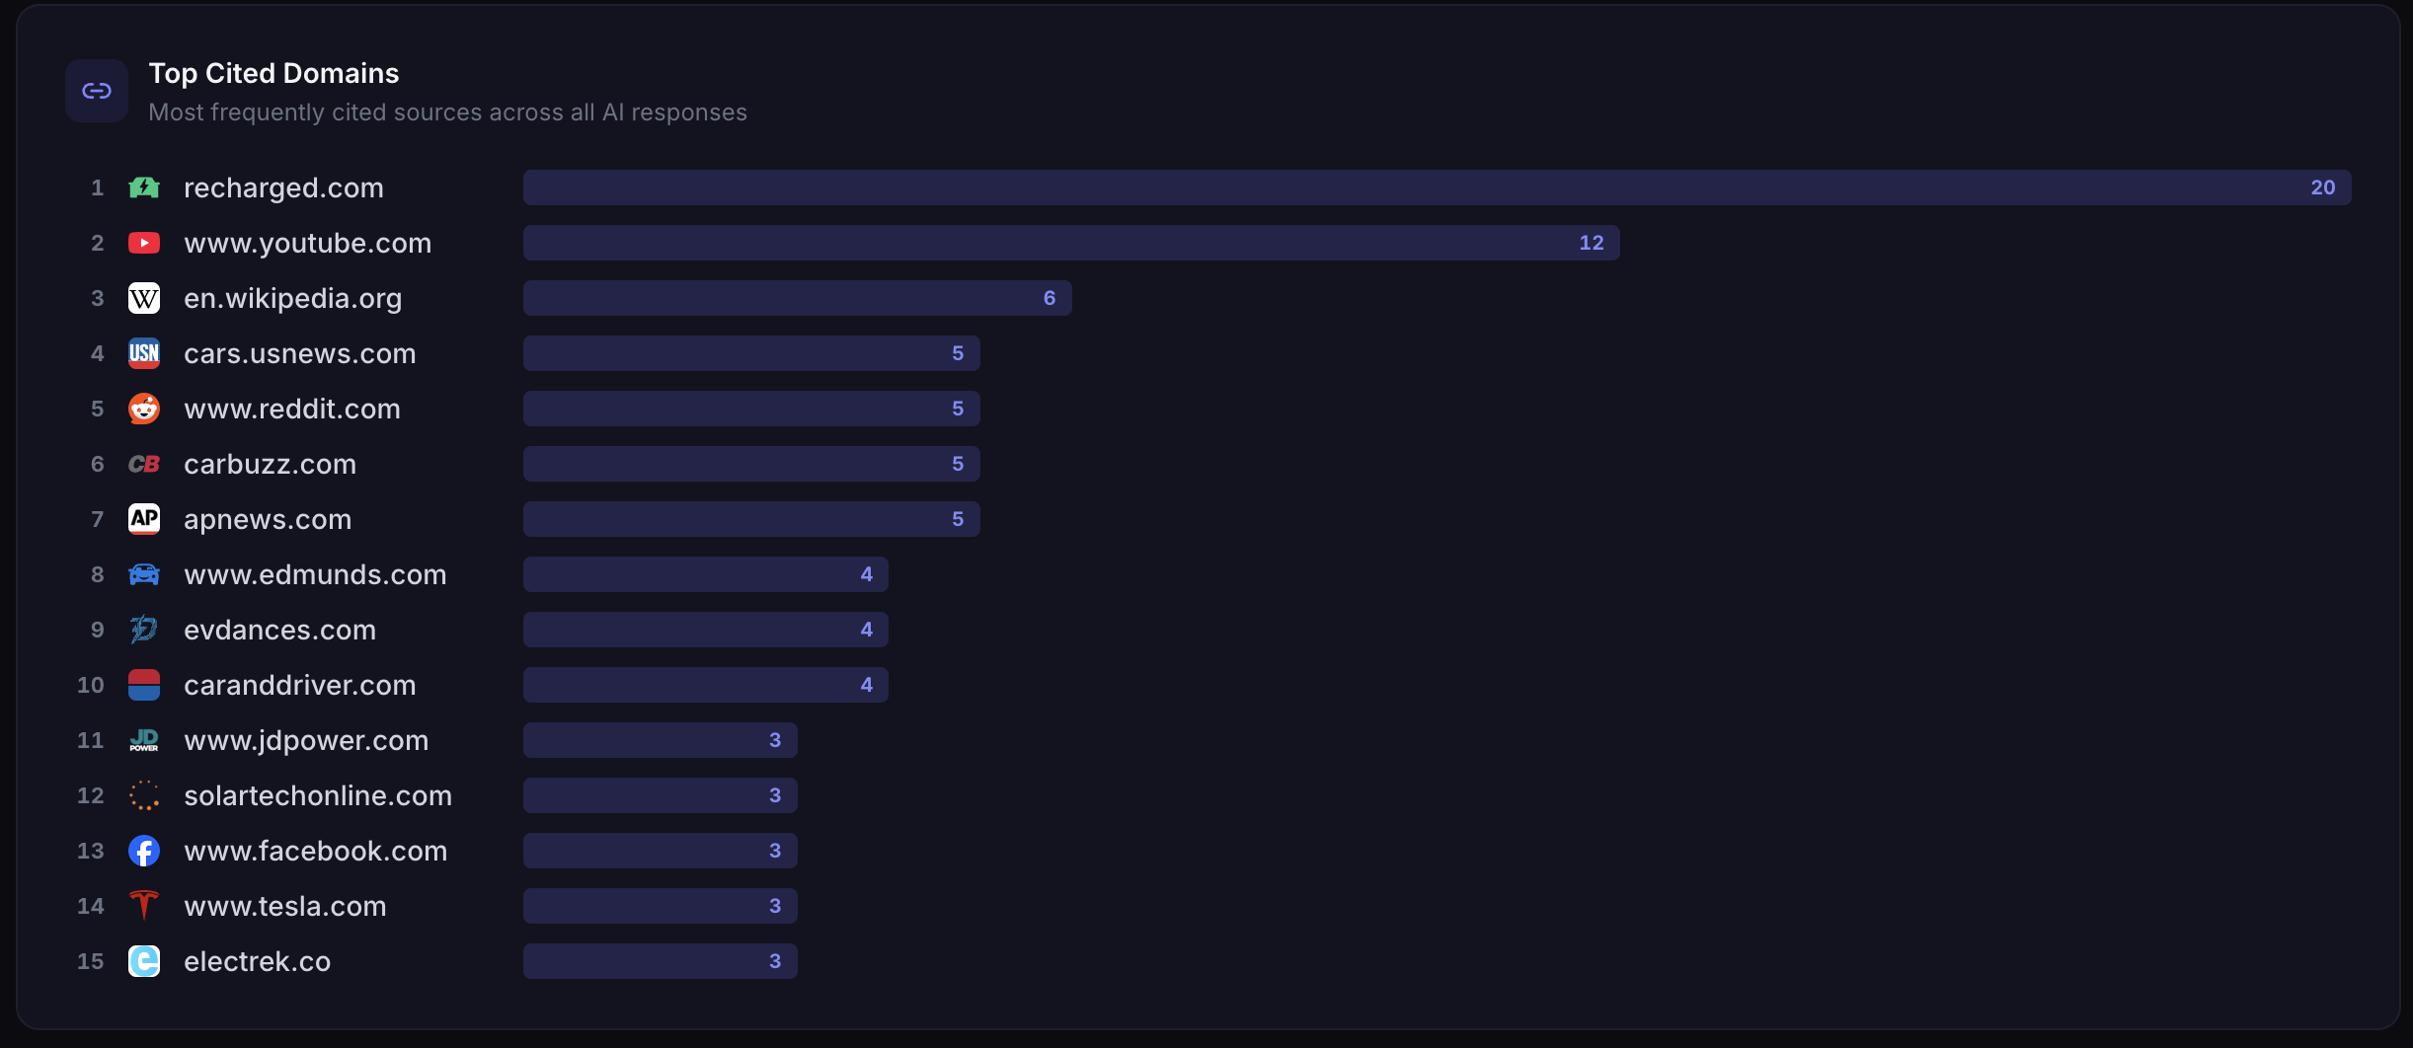Screen dimensions: 2413x1048
Task: Click the Tesla favicon icon
Action: (x=144, y=905)
